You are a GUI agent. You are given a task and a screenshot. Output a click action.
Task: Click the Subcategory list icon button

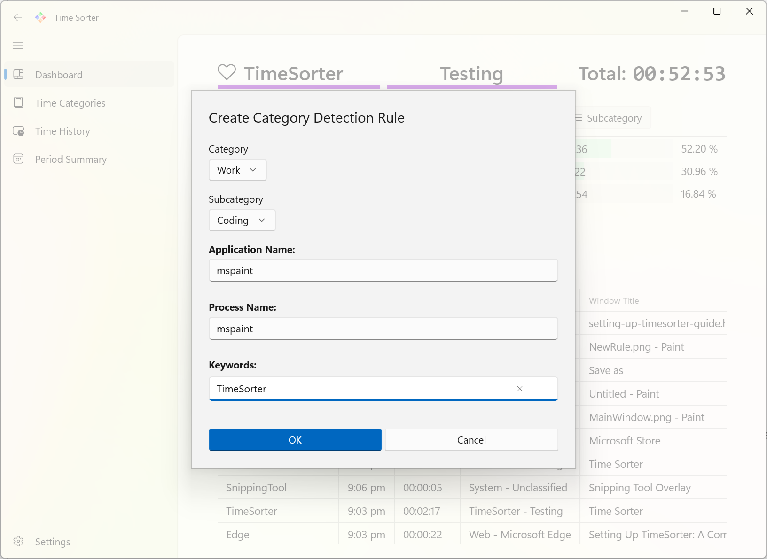579,118
